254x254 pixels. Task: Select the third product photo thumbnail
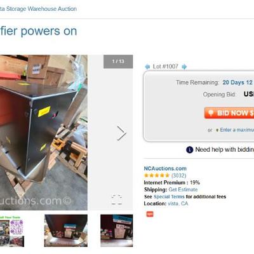(x=117, y=231)
